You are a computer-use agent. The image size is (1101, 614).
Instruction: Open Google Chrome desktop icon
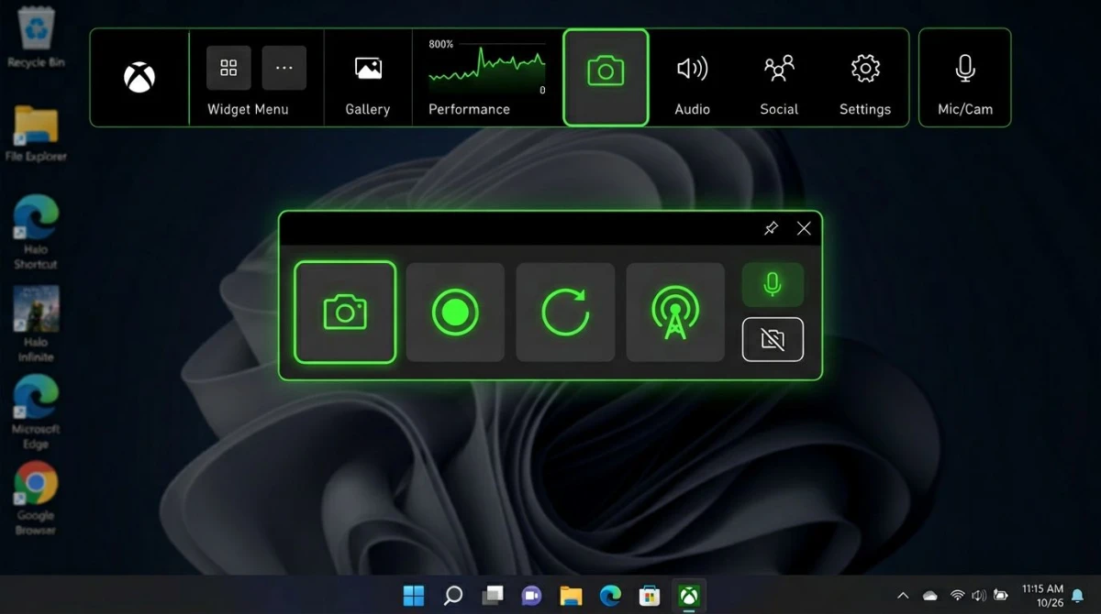(36, 499)
